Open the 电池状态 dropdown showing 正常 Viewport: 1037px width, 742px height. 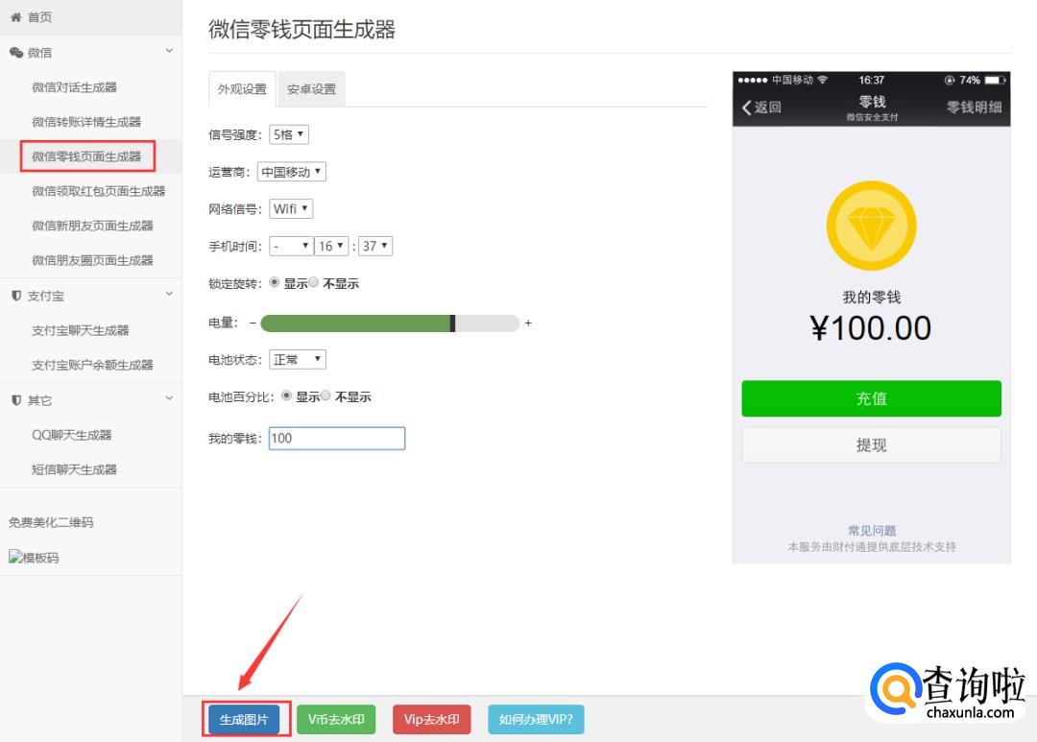click(x=298, y=359)
